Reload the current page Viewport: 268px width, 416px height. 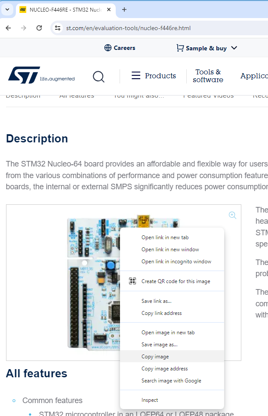click(39, 28)
